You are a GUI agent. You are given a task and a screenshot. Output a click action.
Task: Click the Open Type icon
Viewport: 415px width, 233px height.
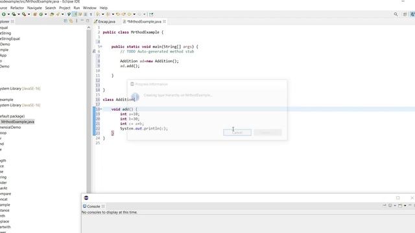[52, 14]
